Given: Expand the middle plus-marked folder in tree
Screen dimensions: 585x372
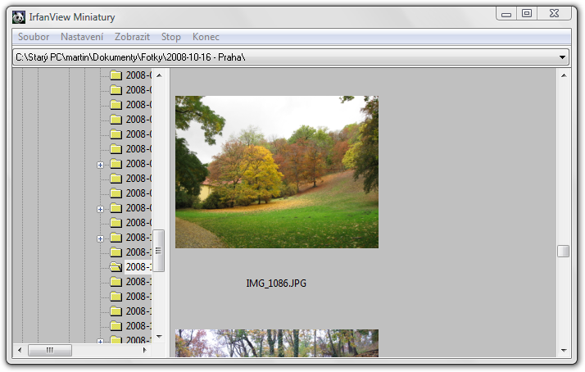Looking at the screenshot, I should point(100,209).
